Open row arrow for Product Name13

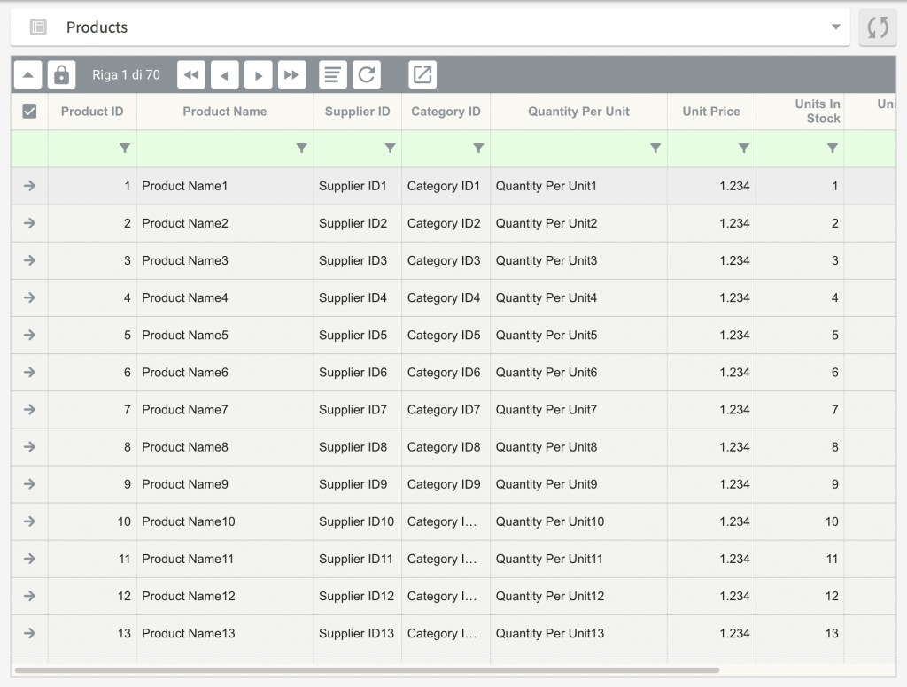tap(29, 633)
